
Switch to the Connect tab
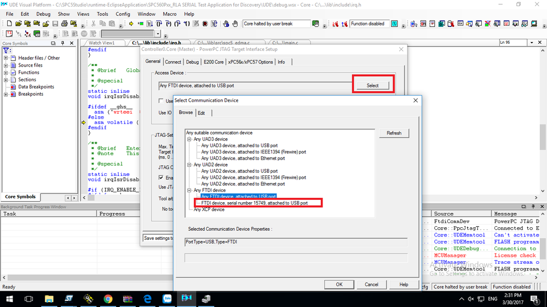point(173,62)
